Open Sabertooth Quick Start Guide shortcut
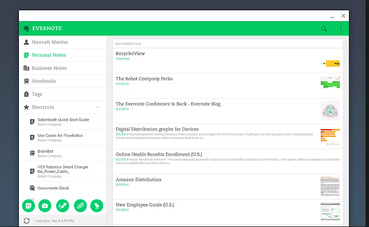This screenshot has height=227, width=369. point(63,122)
